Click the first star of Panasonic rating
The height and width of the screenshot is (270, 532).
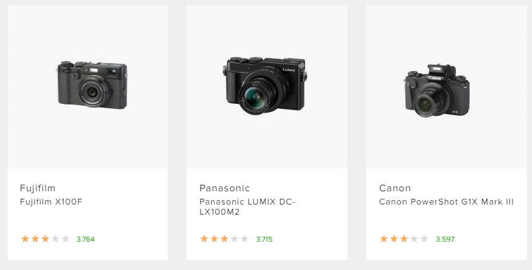tap(204, 239)
